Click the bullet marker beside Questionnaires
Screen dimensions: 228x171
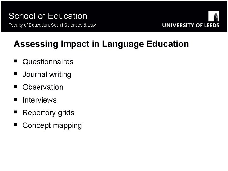pyautogui.click(x=16, y=61)
